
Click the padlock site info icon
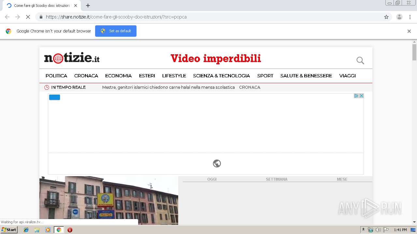pyautogui.click(x=41, y=17)
